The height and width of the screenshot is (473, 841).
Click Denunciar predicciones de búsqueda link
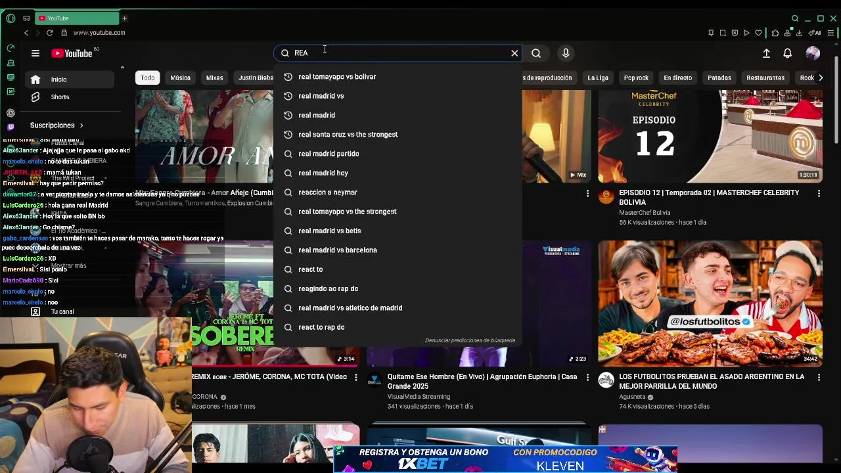click(470, 340)
